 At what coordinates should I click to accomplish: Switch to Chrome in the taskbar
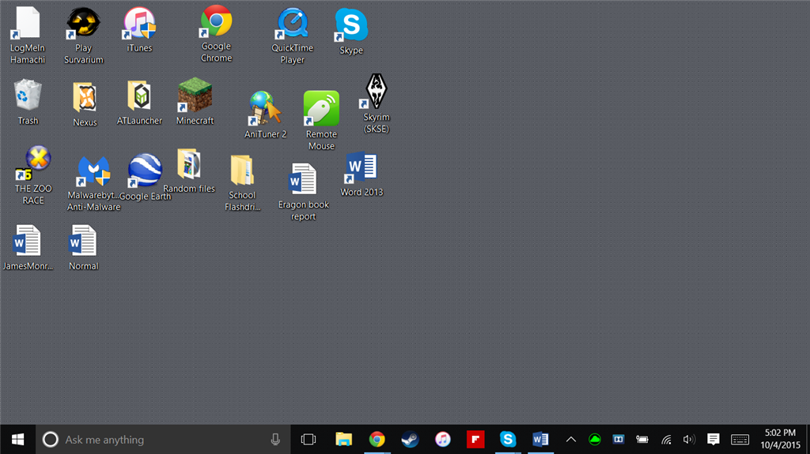pos(377,440)
